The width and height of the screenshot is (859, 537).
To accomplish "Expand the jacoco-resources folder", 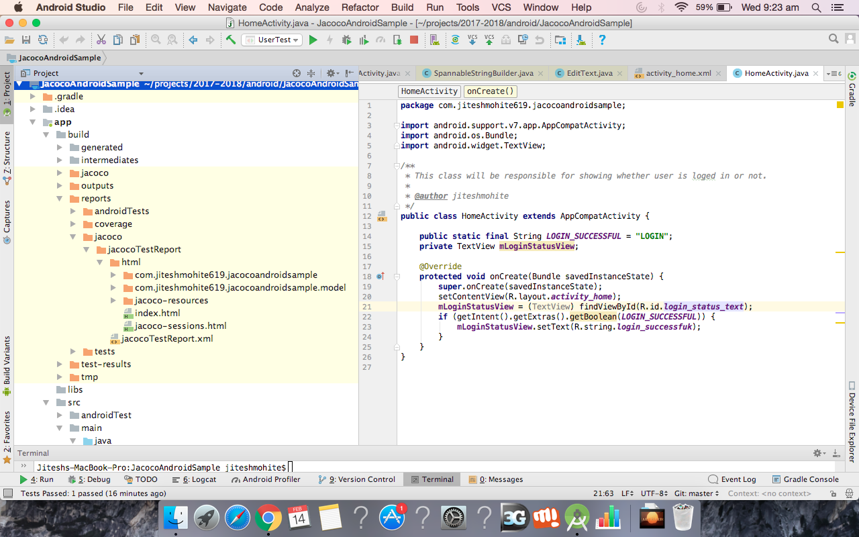I will [x=113, y=301].
